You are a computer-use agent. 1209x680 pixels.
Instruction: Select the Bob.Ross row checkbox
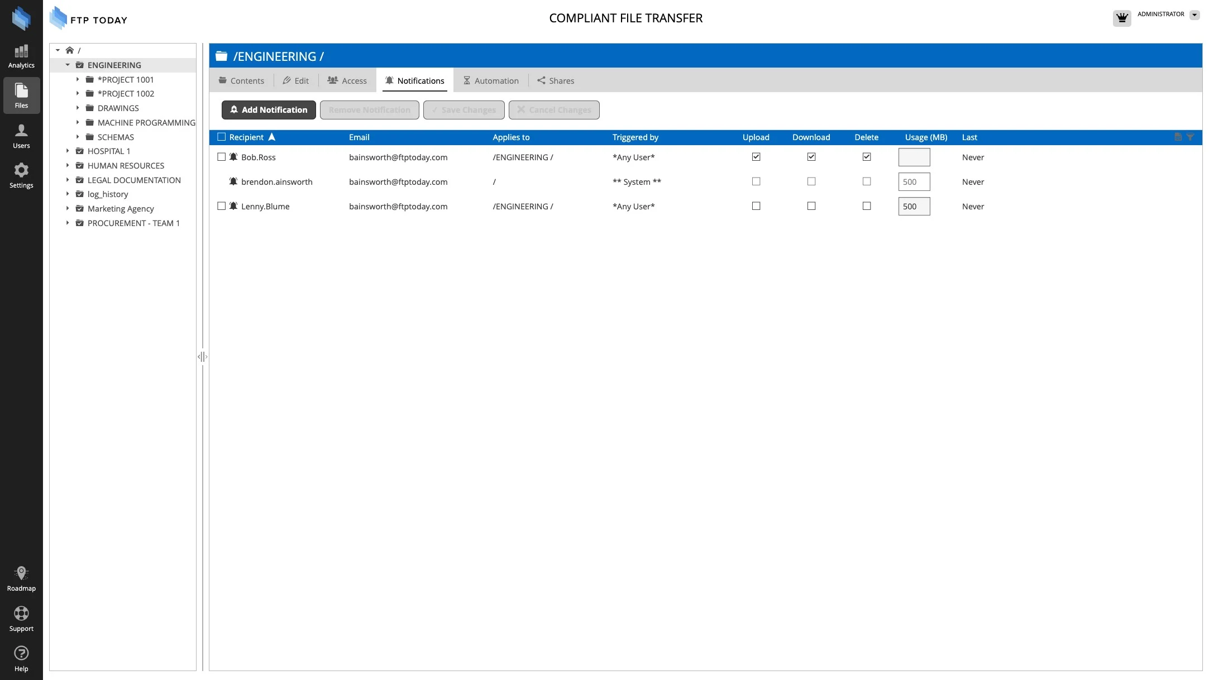click(221, 157)
